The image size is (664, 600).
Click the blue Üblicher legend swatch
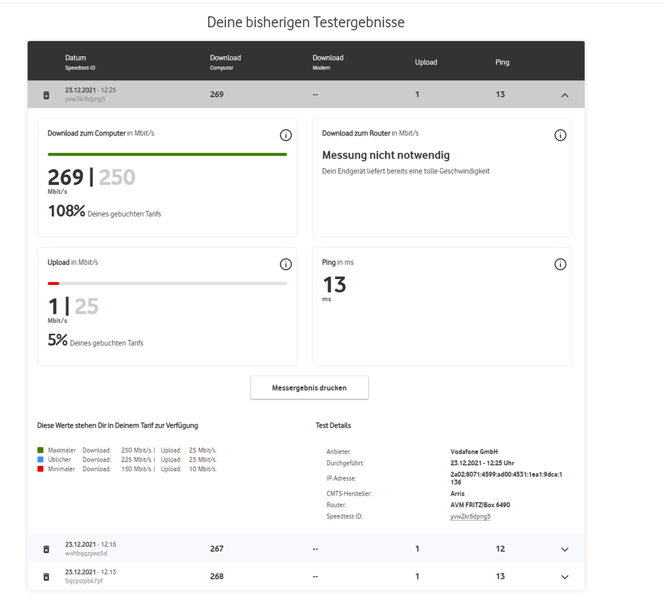pos(41,459)
